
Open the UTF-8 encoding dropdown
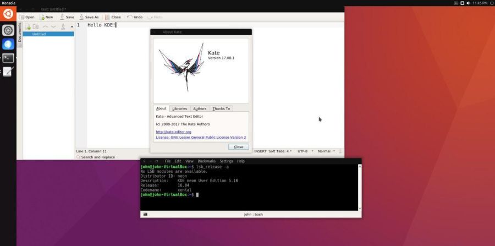tap(305, 151)
